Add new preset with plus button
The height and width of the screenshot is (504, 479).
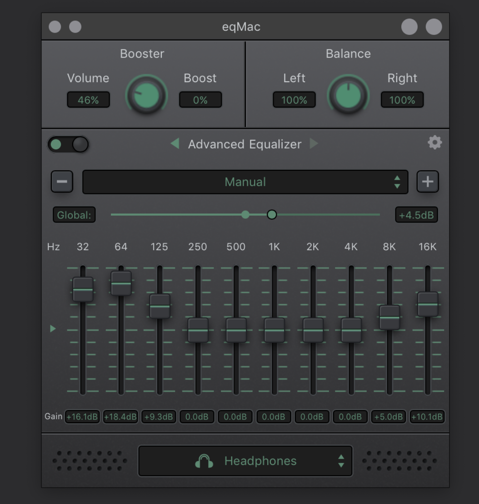click(428, 182)
